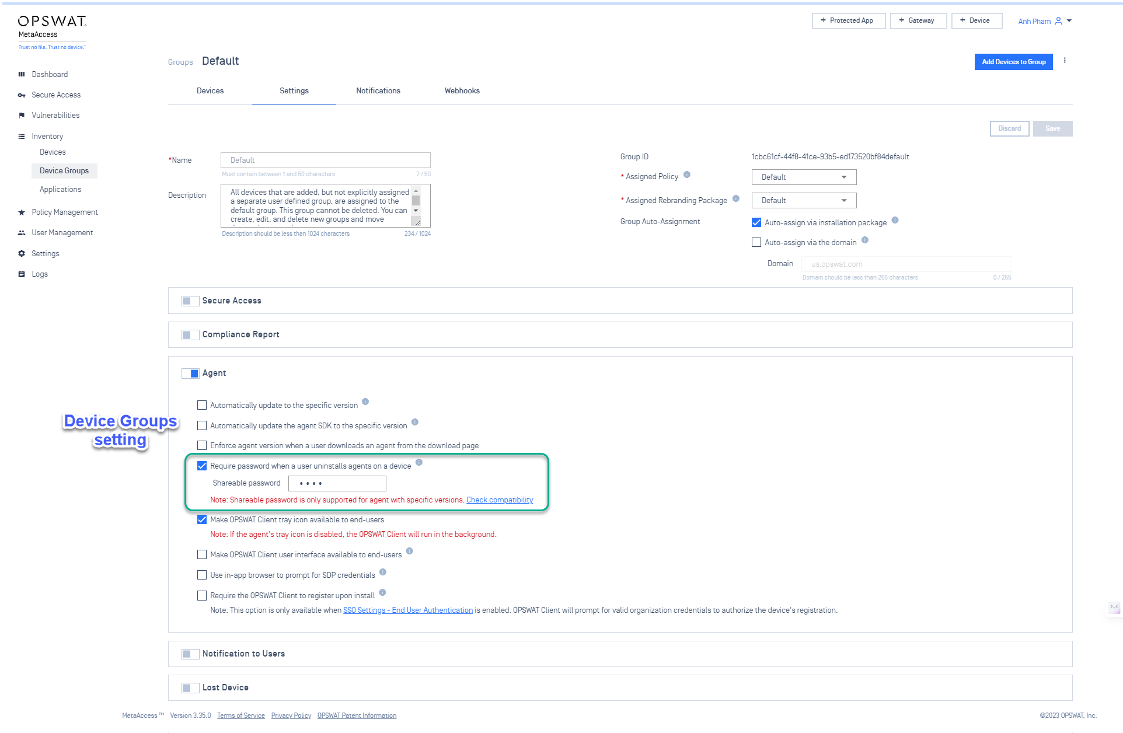This screenshot has height=733, width=1123.
Task: Click the Secure Access key icon
Action: click(22, 95)
